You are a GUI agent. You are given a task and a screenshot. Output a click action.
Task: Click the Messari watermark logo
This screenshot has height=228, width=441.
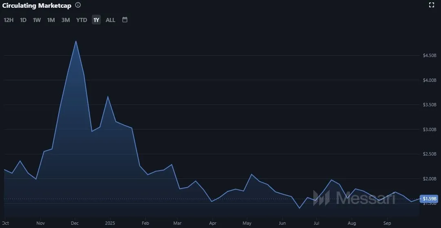coord(353,198)
